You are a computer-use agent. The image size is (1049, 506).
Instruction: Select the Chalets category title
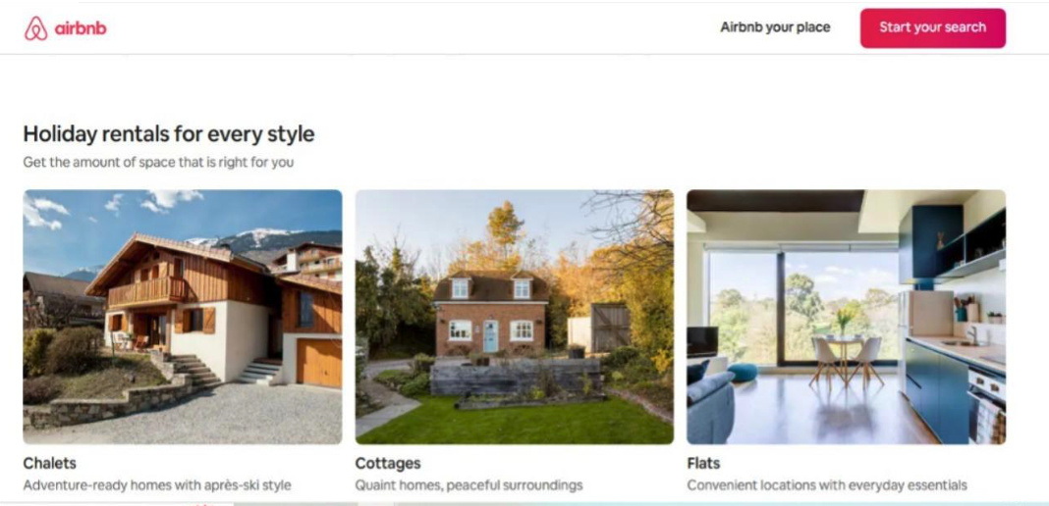(x=49, y=463)
